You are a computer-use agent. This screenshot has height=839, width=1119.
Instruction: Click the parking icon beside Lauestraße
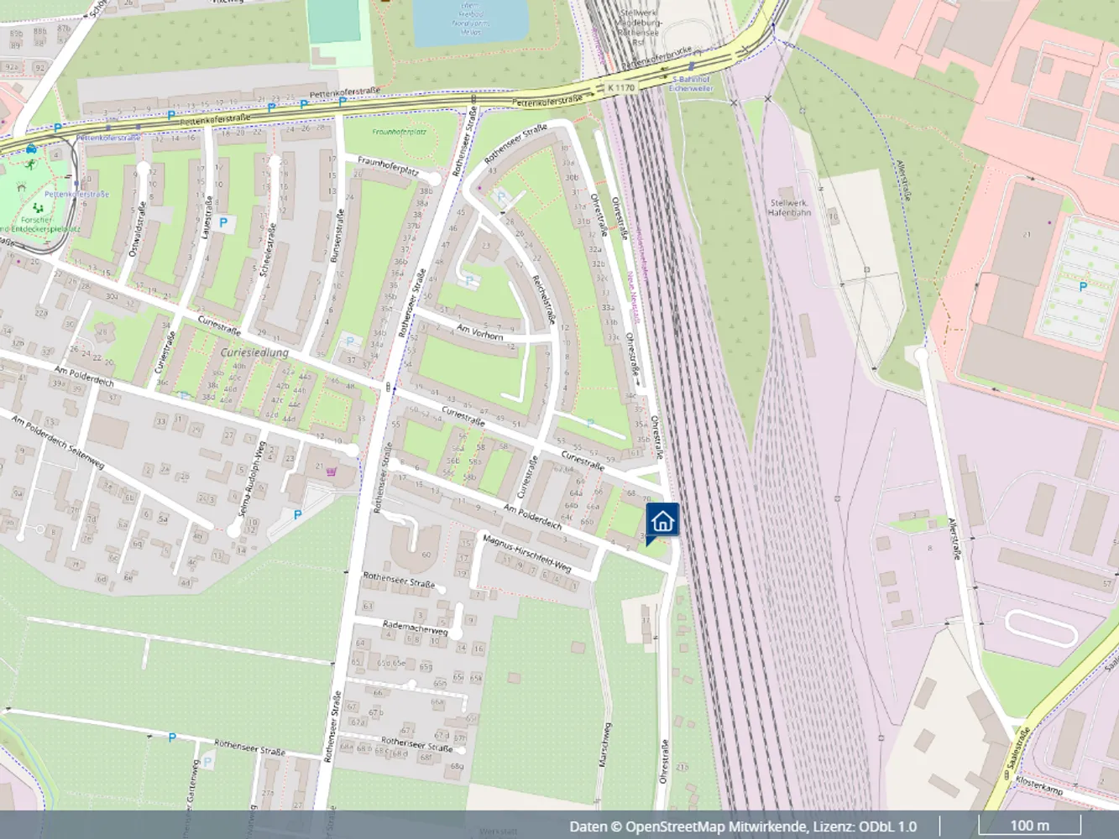[x=223, y=223]
